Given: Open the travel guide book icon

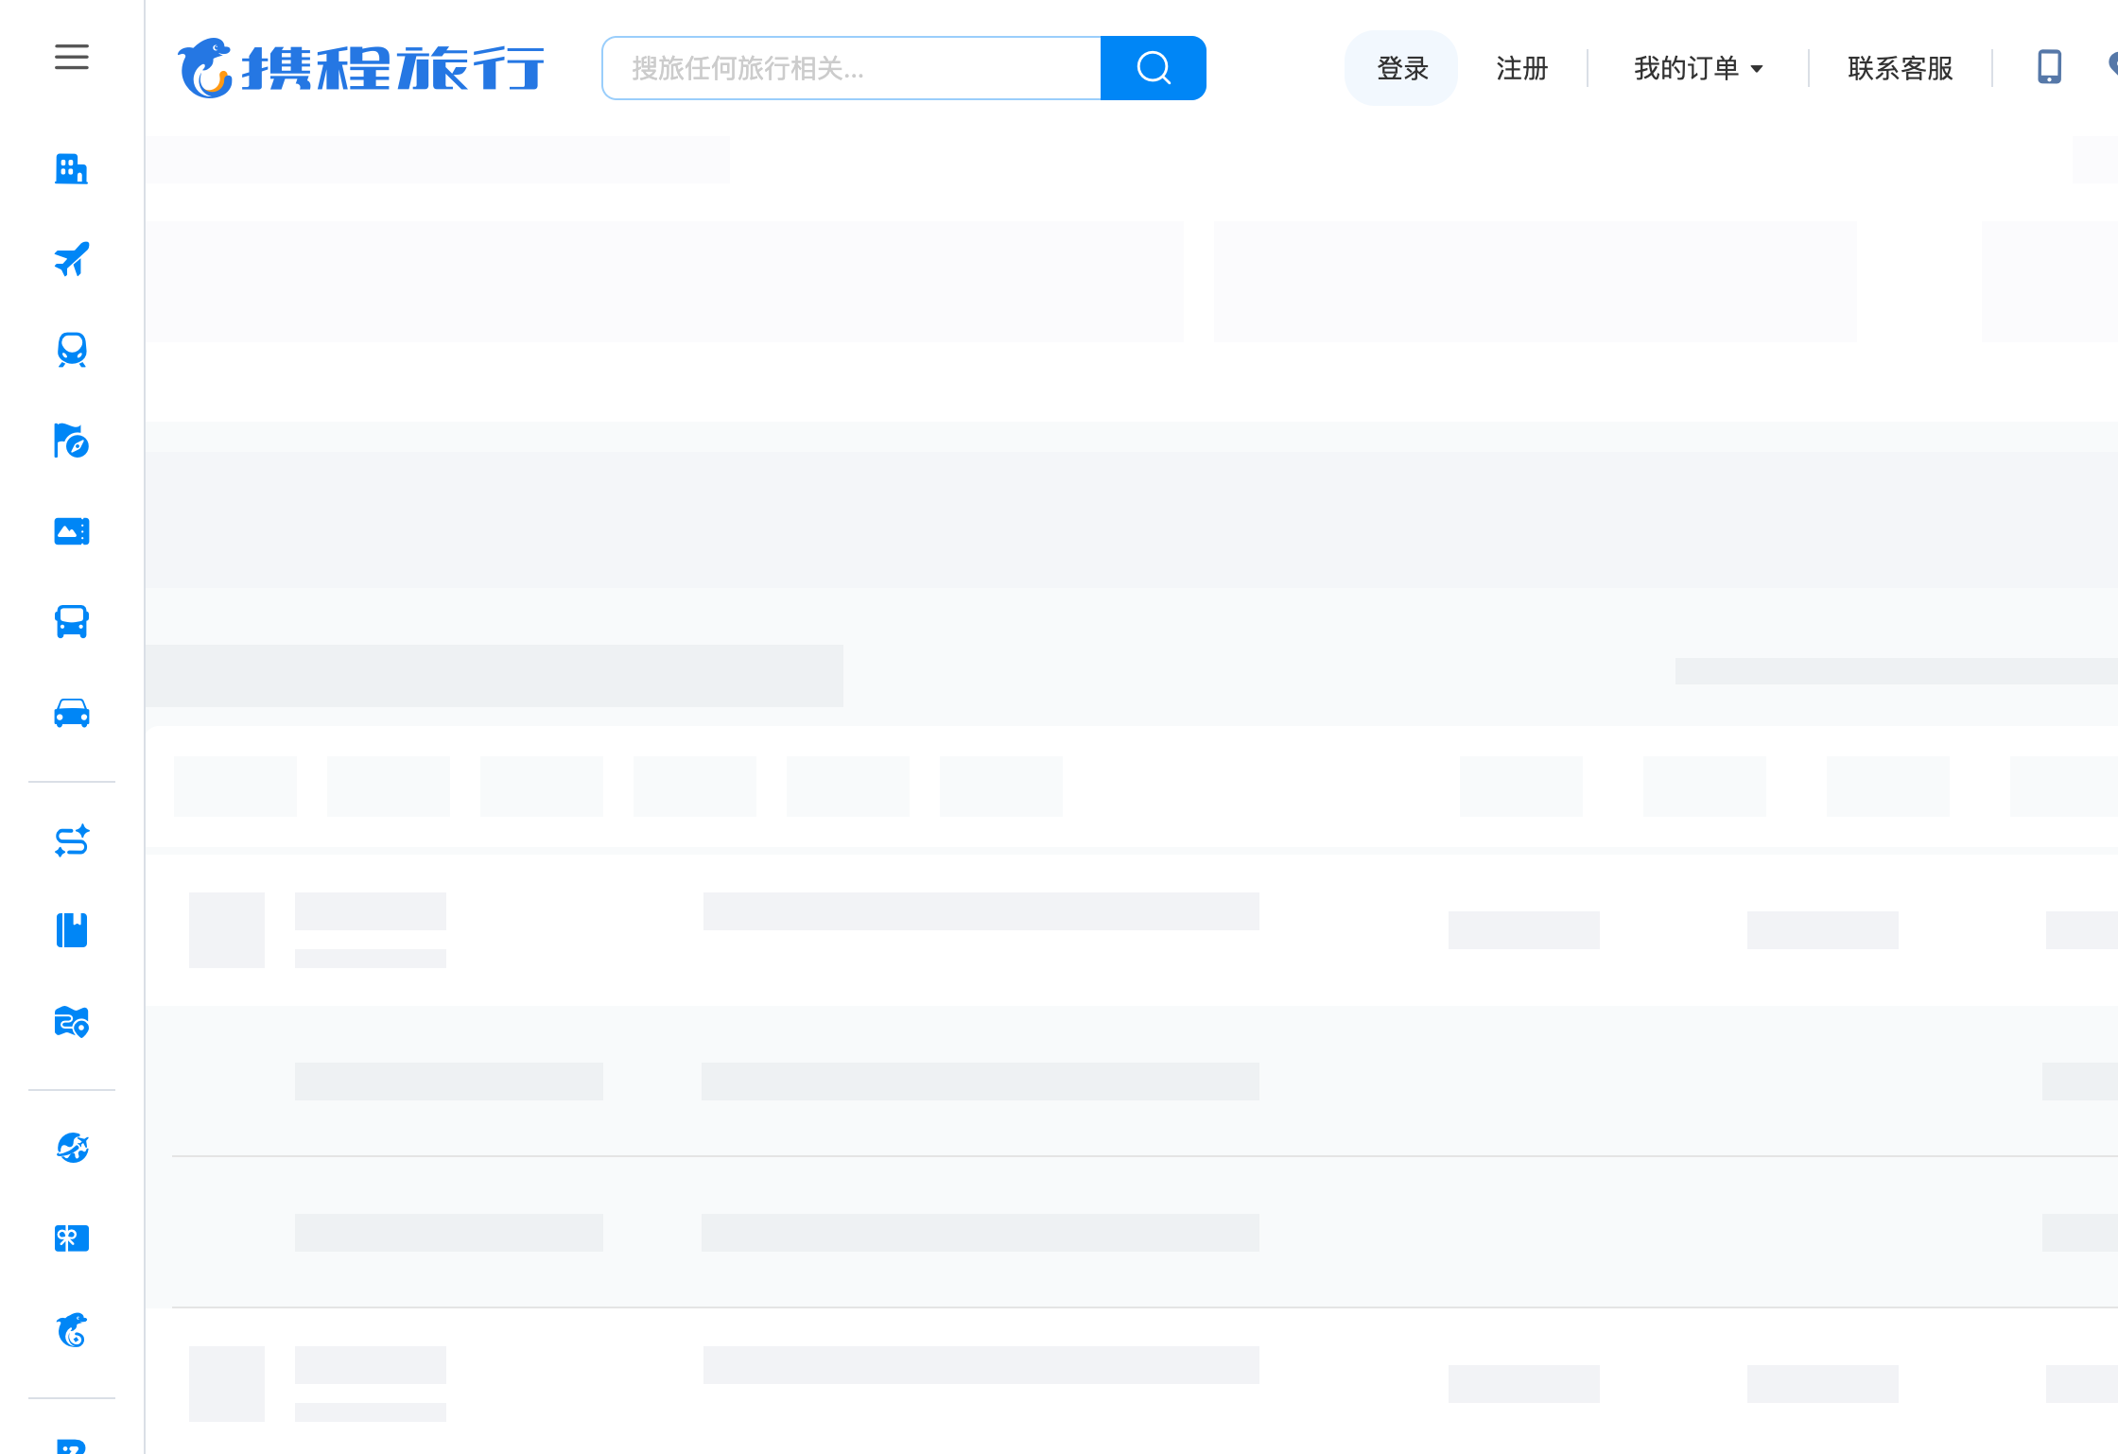Looking at the screenshot, I should point(72,931).
